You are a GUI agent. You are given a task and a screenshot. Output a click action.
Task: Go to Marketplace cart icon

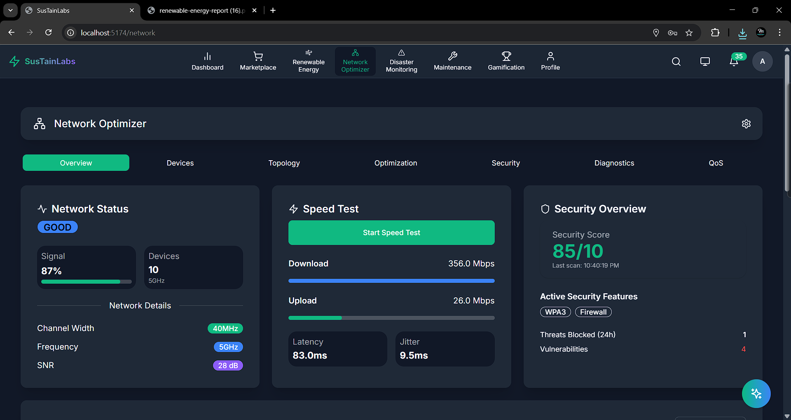258,56
